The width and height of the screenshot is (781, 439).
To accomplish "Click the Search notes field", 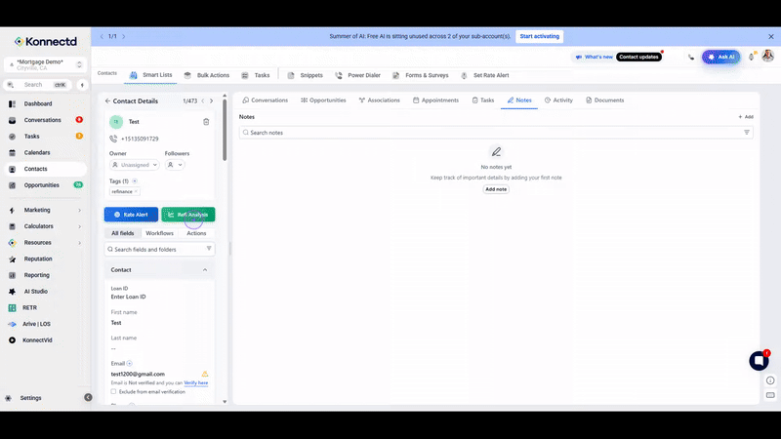I will click(496, 133).
